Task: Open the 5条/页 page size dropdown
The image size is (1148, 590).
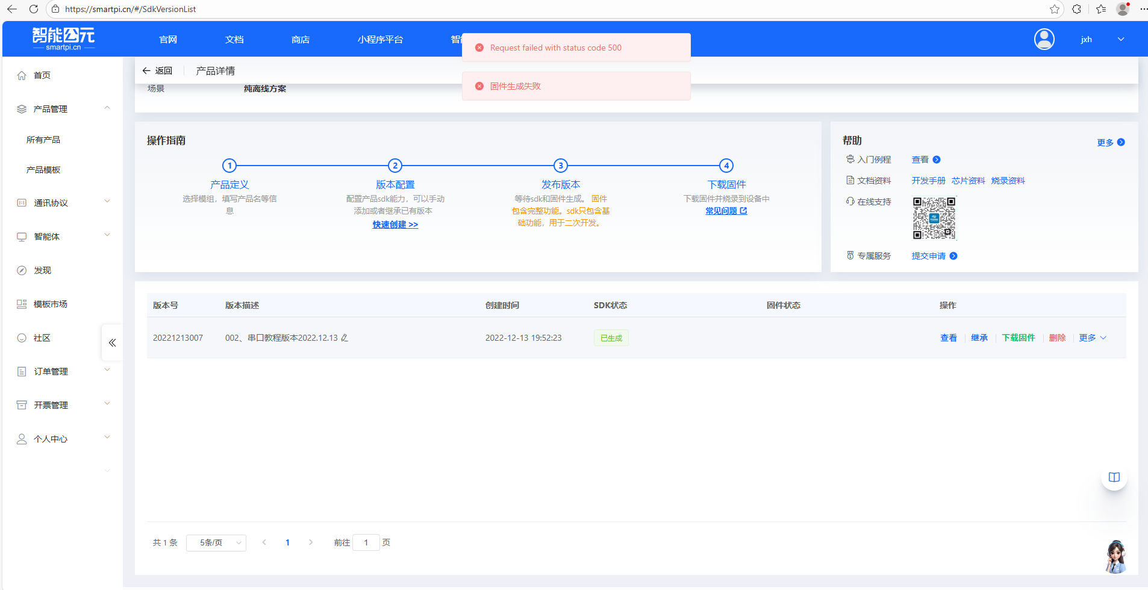Action: tap(216, 542)
